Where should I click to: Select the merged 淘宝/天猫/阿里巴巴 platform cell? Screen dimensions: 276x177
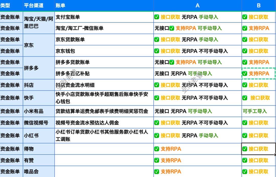click(x=39, y=23)
